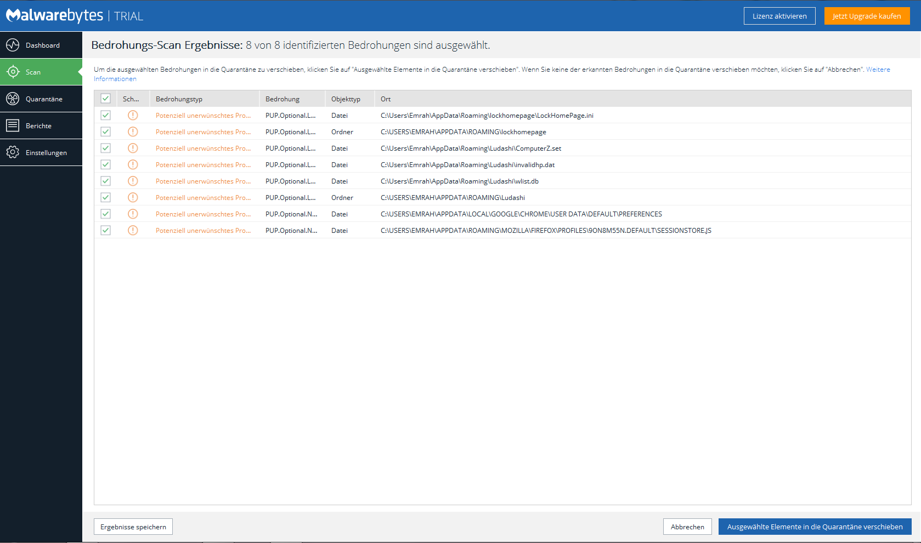Click the Lizenz aktivieren button
Image resolution: width=921 pixels, height=543 pixels.
(x=779, y=16)
